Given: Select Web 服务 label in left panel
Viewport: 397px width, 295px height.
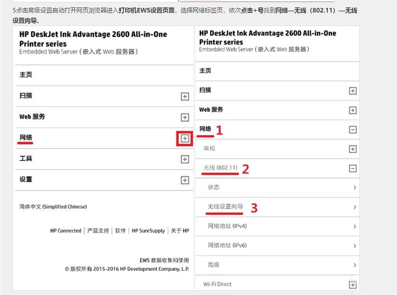Looking at the screenshot, I should 32,117.
